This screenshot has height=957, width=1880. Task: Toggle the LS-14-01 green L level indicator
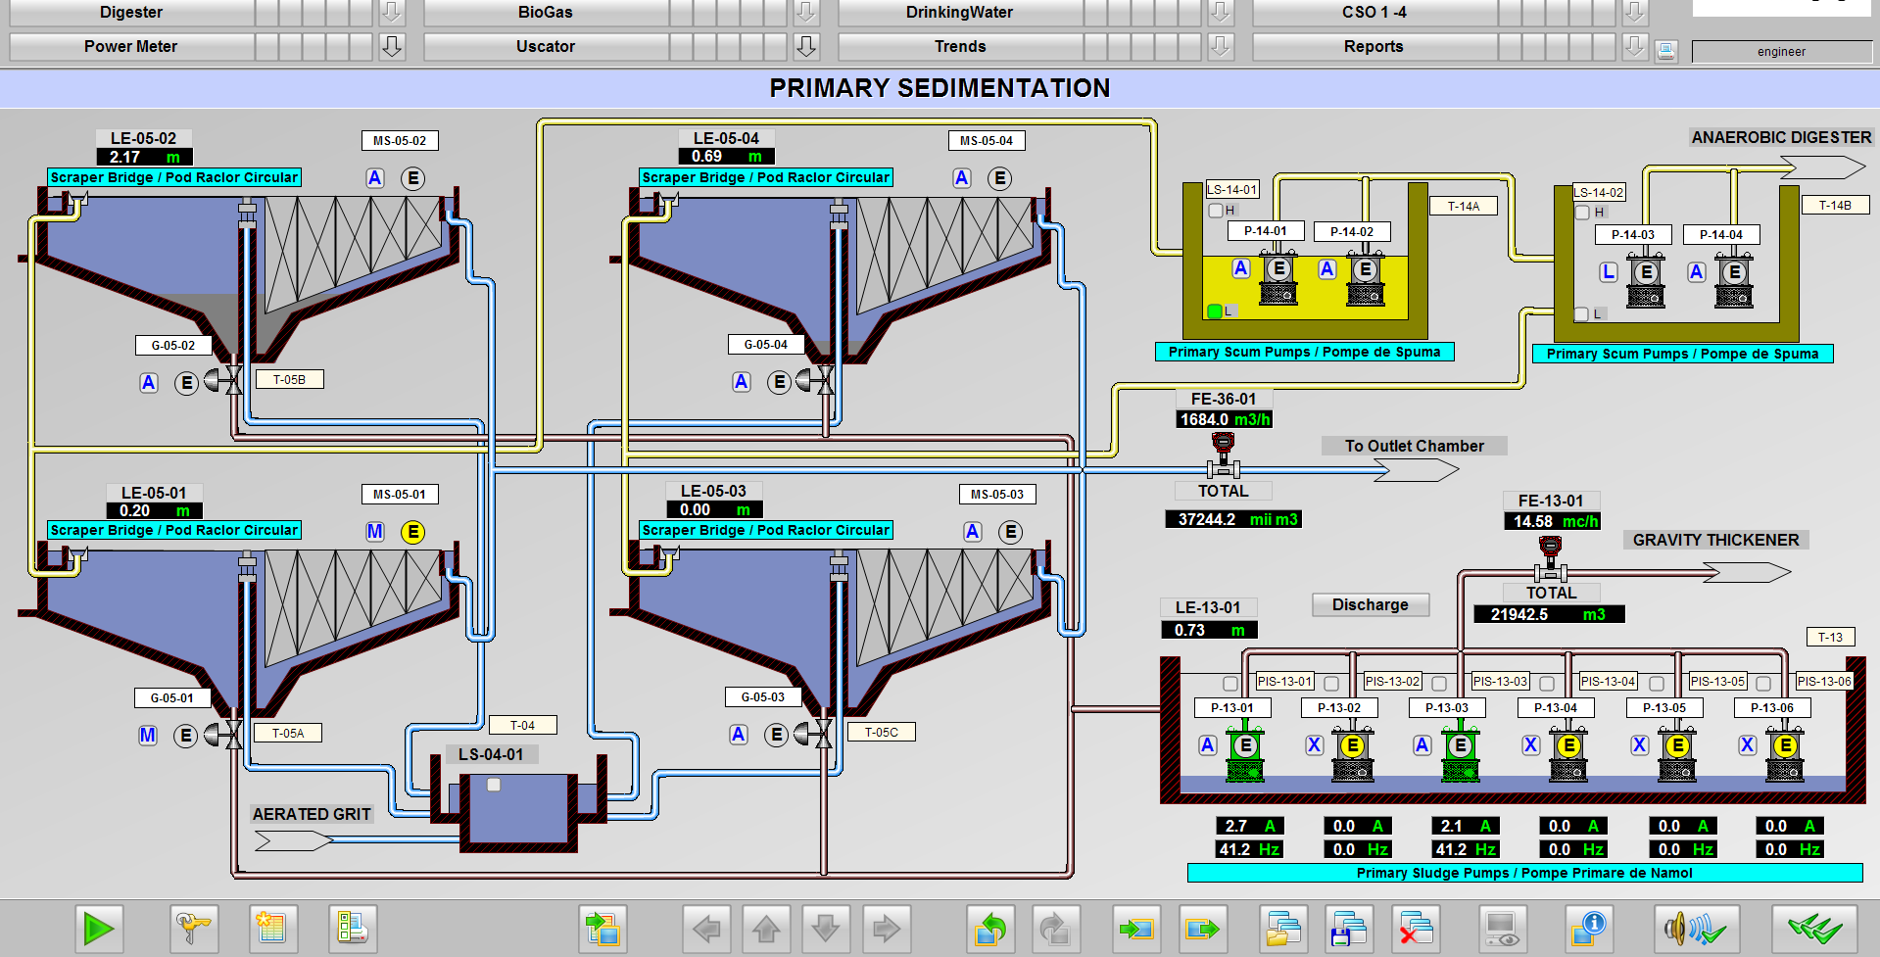[1215, 311]
